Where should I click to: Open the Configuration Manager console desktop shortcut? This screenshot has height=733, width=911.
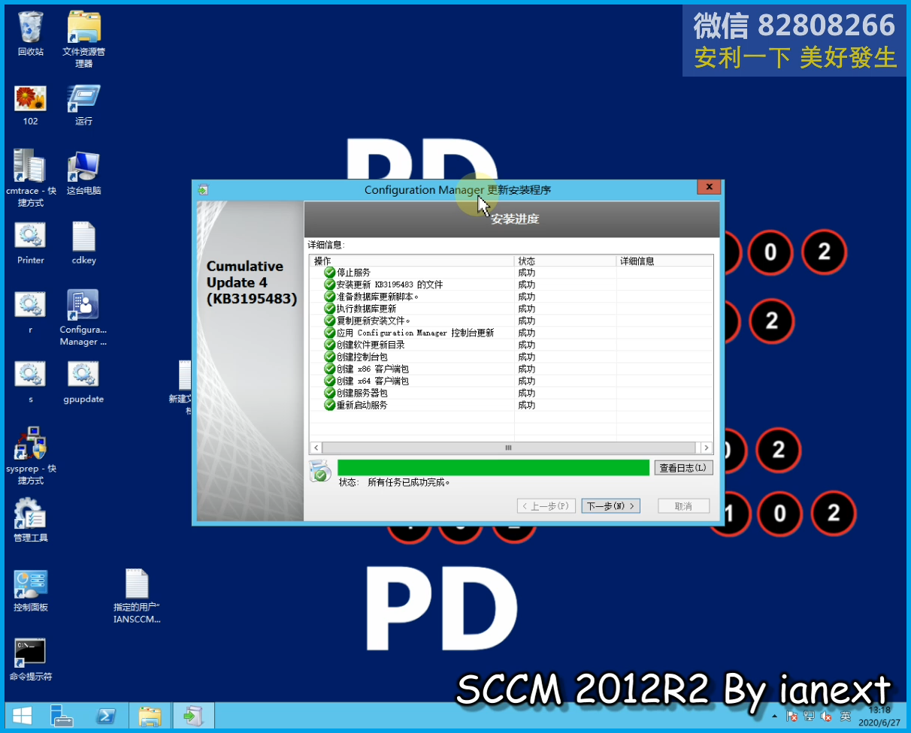point(83,318)
